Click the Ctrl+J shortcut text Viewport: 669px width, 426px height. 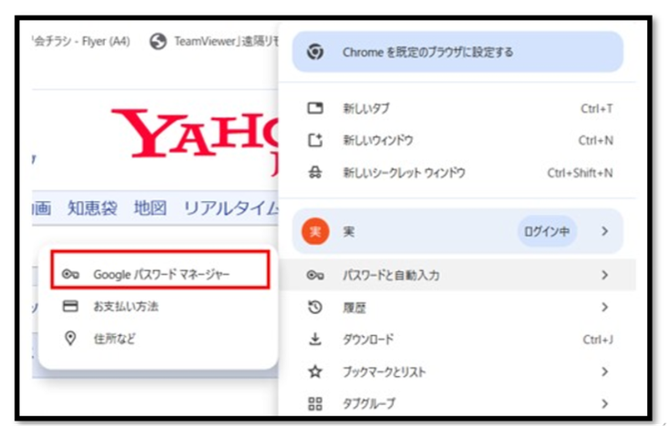[x=598, y=340]
